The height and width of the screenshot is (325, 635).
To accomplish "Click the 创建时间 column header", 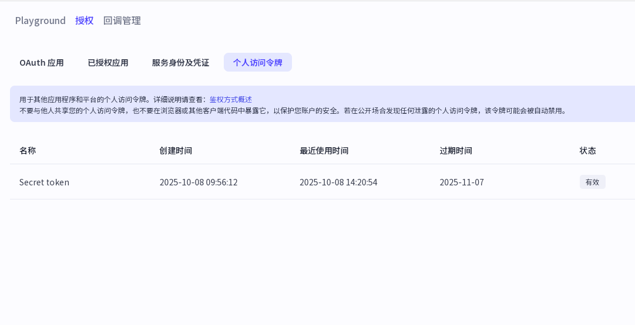I will pyautogui.click(x=176, y=151).
